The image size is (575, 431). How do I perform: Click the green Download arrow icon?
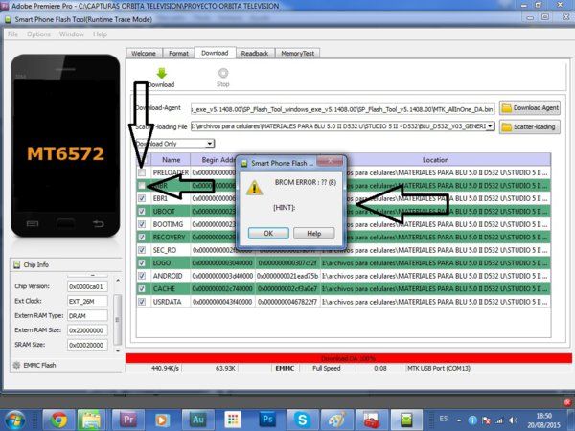point(162,73)
